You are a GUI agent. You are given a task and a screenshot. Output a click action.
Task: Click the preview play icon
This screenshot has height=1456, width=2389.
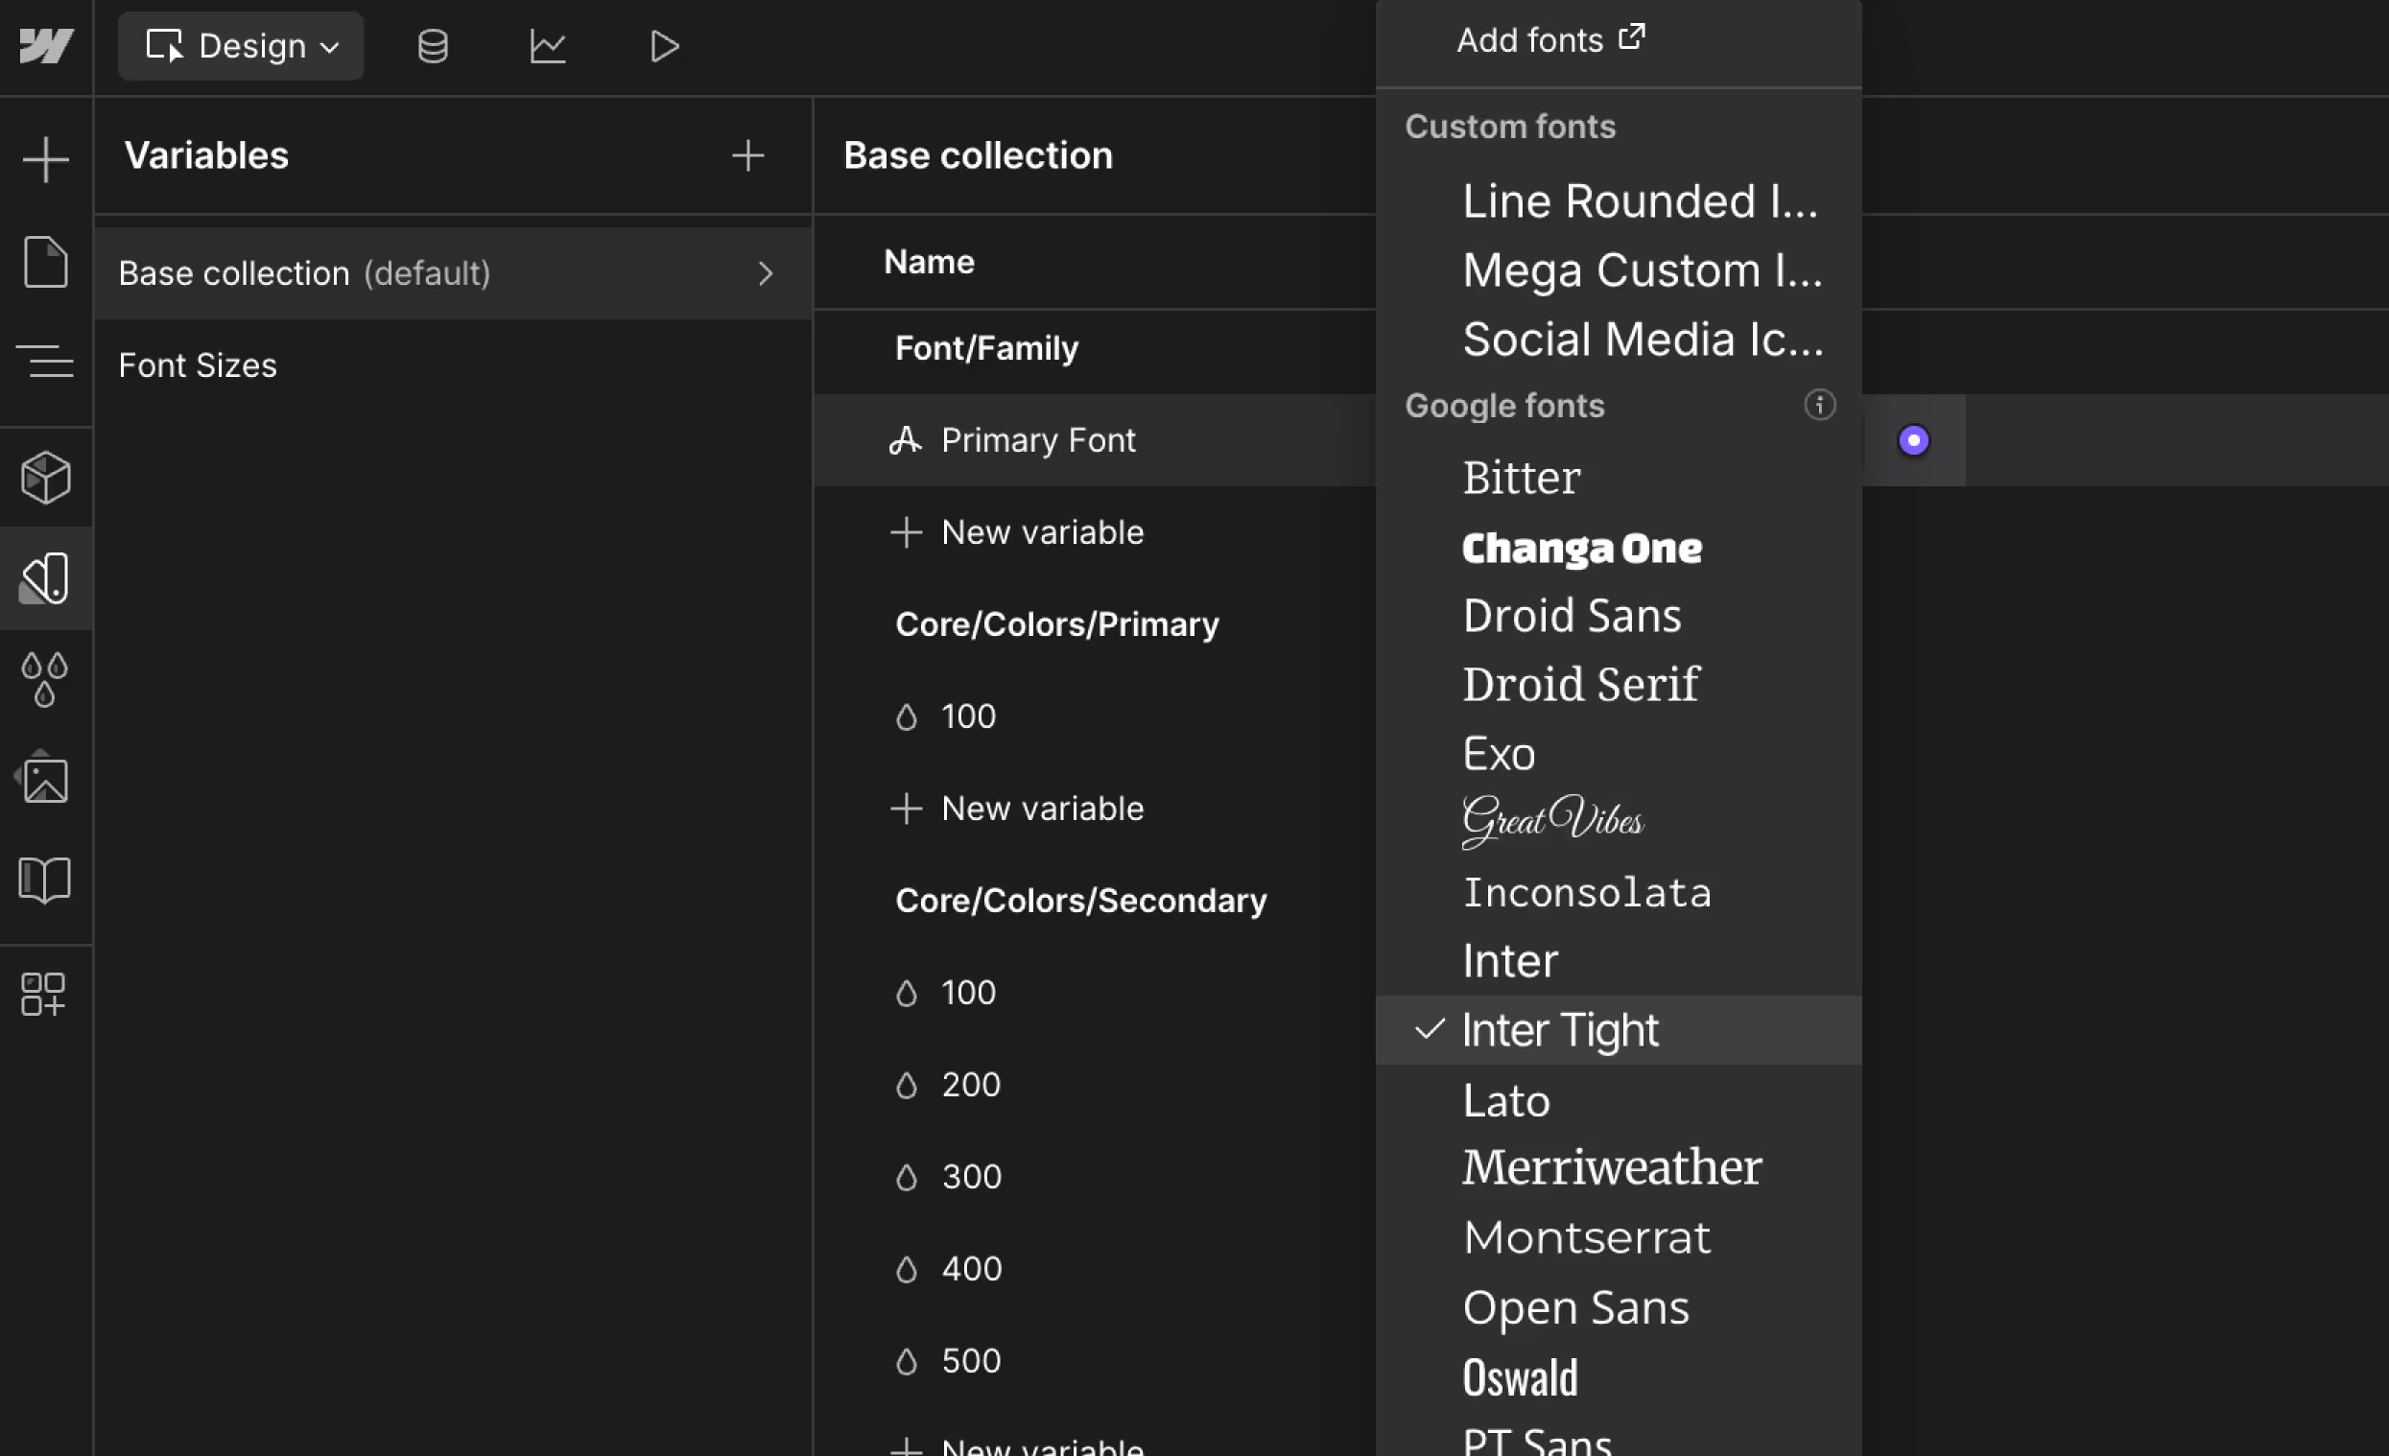(x=664, y=46)
